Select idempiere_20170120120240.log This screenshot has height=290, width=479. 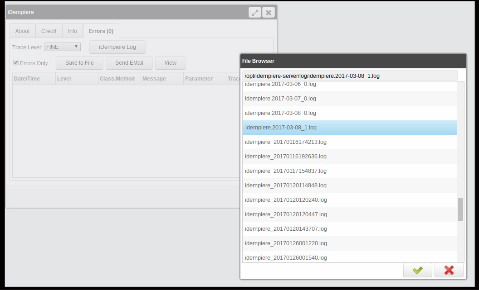(x=350, y=200)
